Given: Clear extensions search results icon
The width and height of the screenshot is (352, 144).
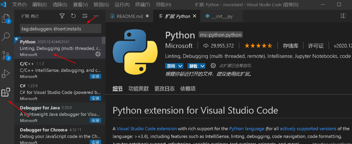Looking at the screenshot, I should coord(85,16).
